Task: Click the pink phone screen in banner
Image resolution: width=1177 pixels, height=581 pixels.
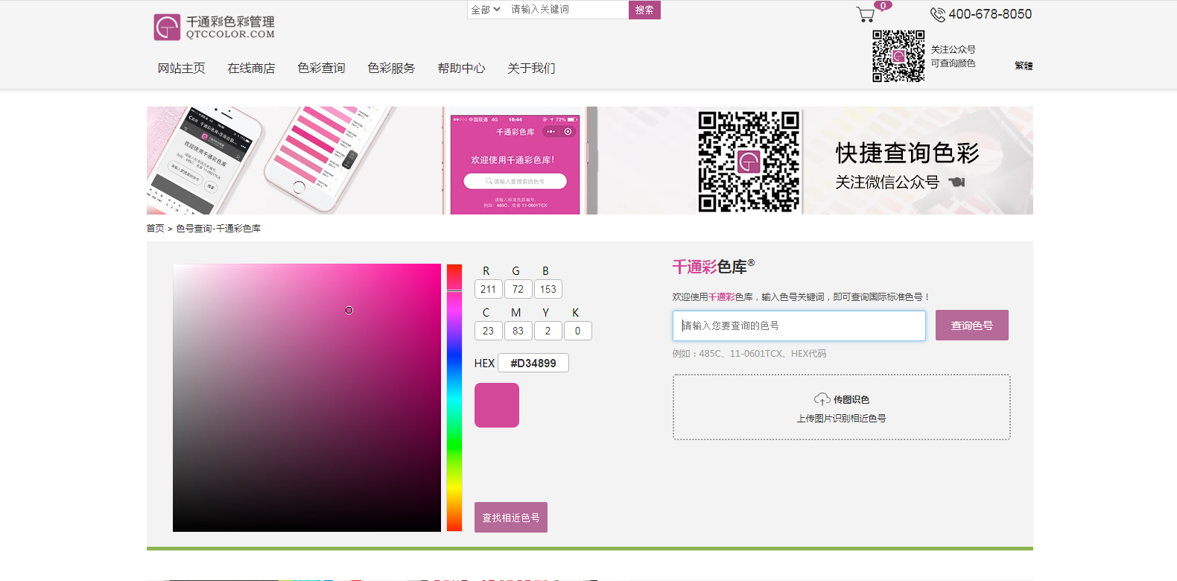Action: click(x=515, y=164)
